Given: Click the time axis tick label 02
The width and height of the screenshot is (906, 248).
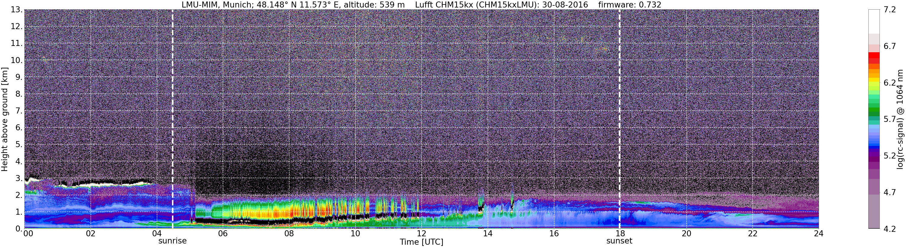Looking at the screenshot, I should coord(90,234).
